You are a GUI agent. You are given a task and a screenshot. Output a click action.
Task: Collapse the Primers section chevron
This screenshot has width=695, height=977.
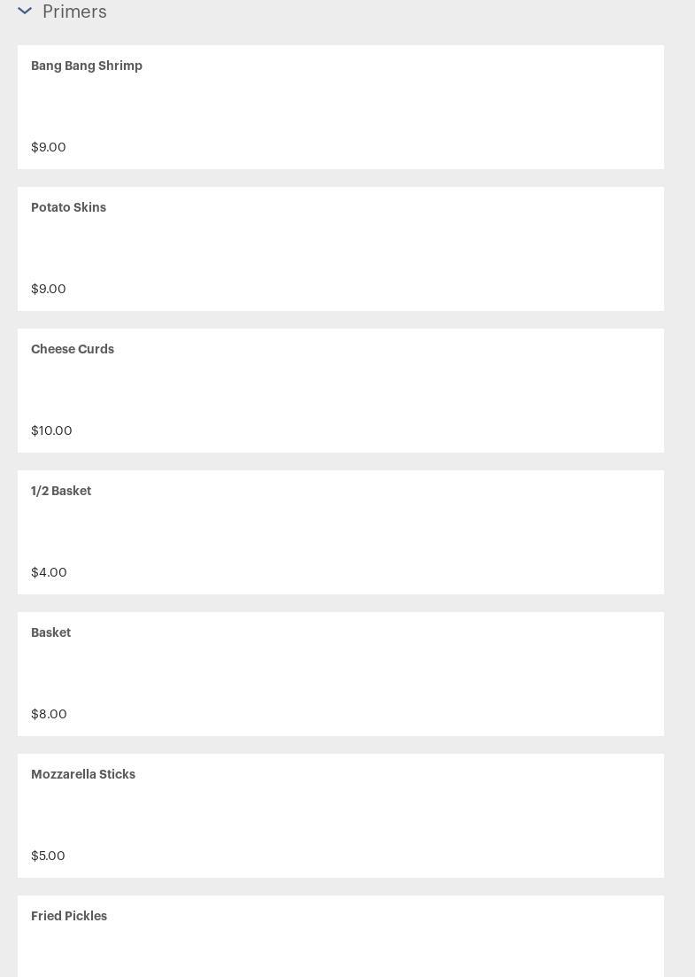pos(25,11)
